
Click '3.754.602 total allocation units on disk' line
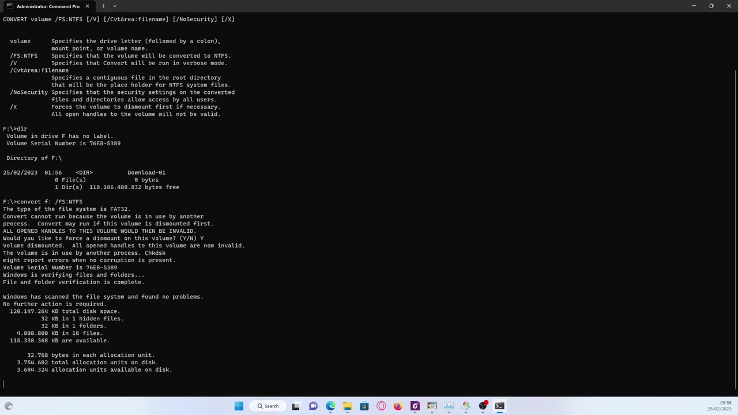88,363
